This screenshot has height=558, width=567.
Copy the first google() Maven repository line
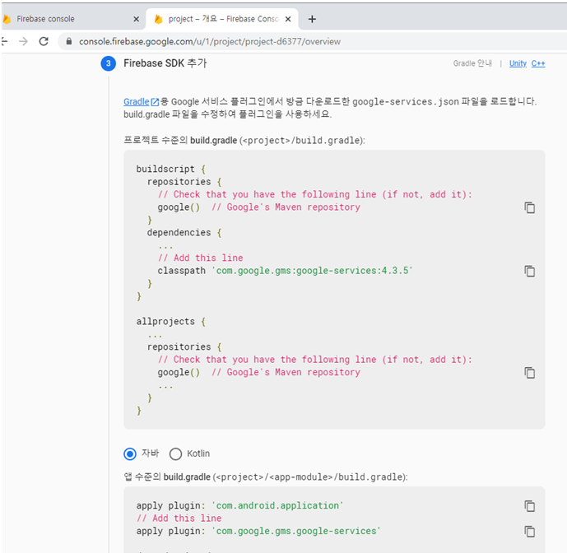click(x=529, y=207)
